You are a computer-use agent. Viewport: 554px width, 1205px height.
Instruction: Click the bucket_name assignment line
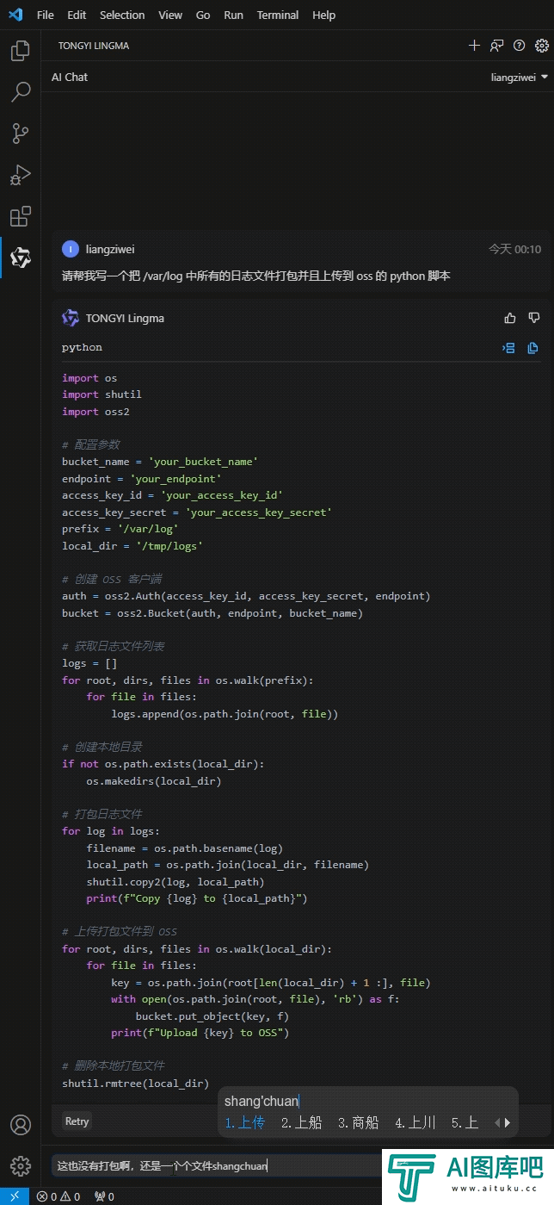point(160,462)
